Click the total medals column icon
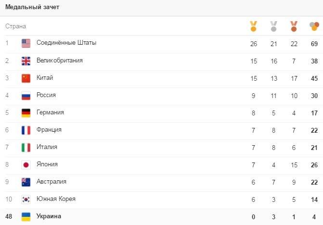 pyautogui.click(x=315, y=26)
